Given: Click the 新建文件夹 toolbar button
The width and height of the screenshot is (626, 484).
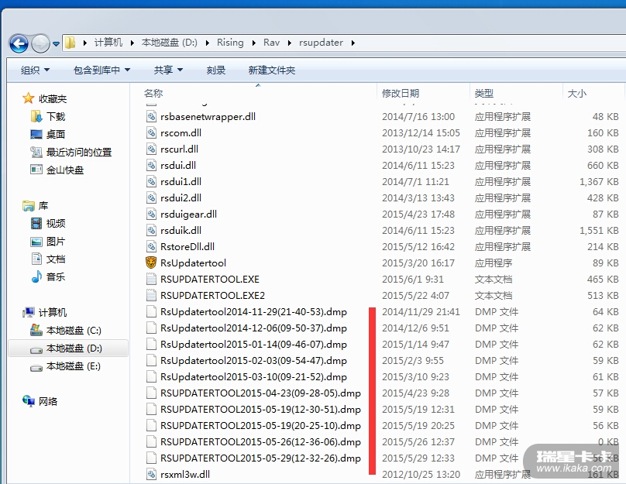Looking at the screenshot, I should pos(271,70).
